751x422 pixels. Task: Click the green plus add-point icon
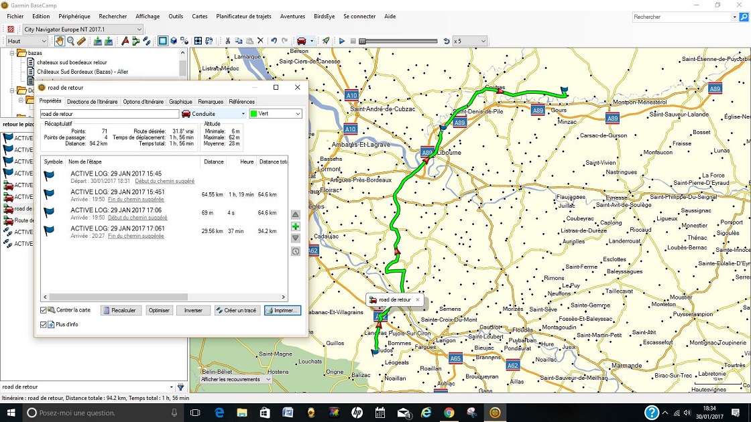tap(296, 226)
